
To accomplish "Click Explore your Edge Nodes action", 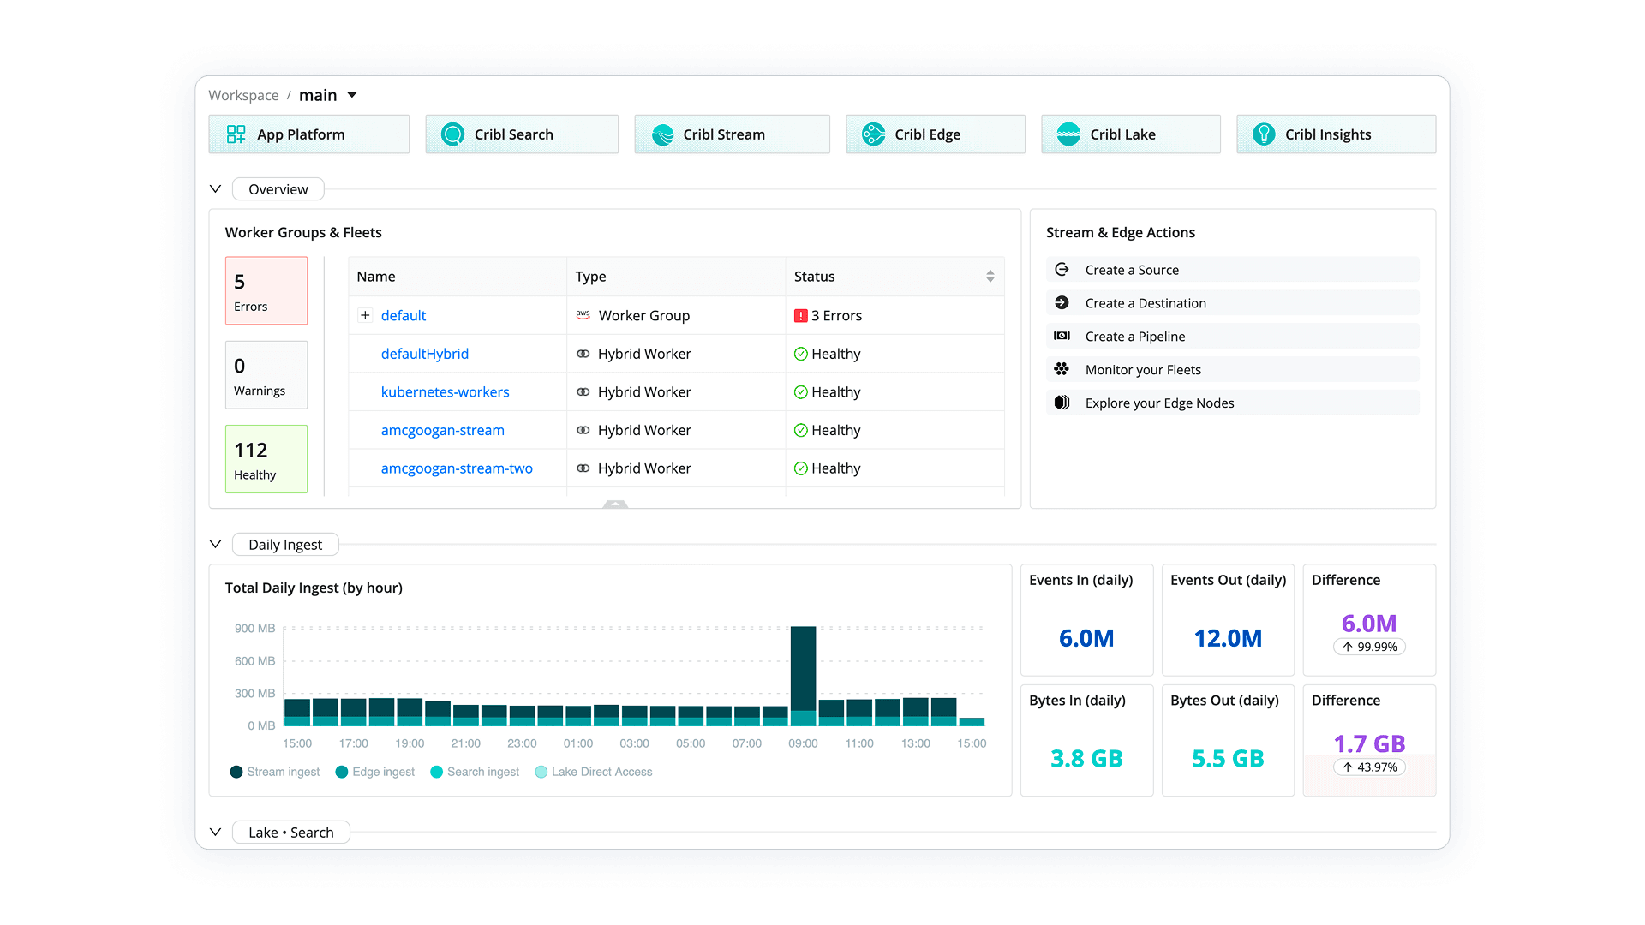I will [x=1233, y=403].
